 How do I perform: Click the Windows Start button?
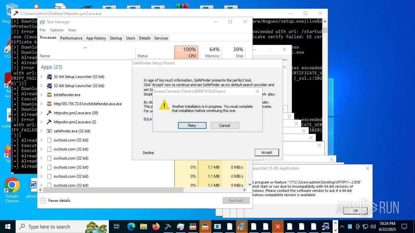click(8, 227)
